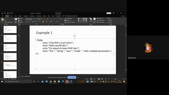Open PowerPoint from the taskbar
Screen dimensions: 169x95
67,82
